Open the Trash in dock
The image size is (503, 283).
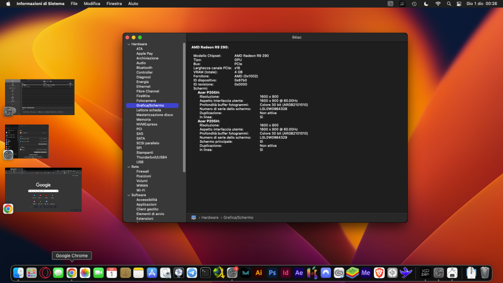485,273
